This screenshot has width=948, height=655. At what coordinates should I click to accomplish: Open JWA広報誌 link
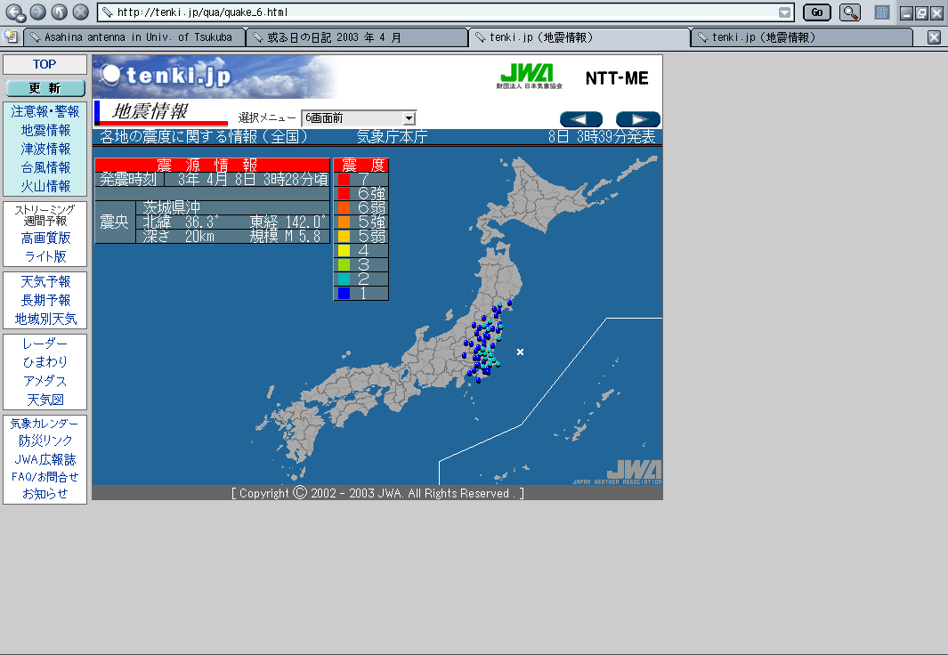45,460
